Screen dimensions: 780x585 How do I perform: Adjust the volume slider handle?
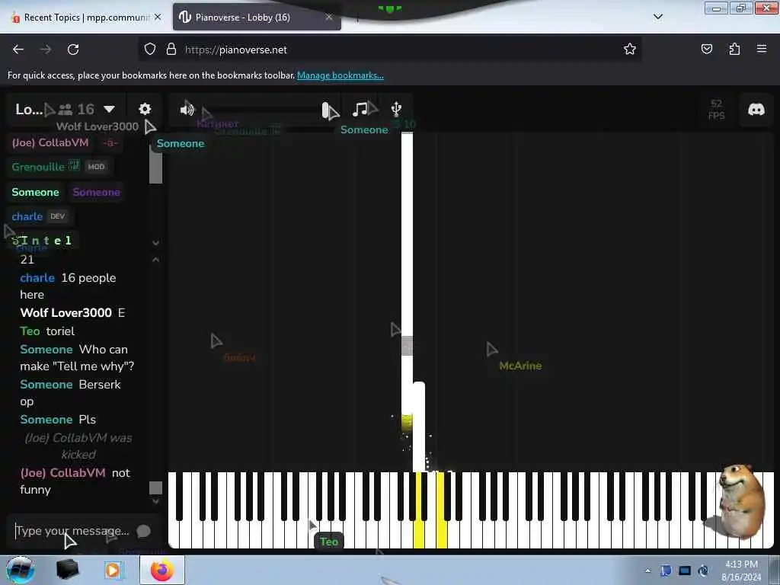(x=325, y=110)
